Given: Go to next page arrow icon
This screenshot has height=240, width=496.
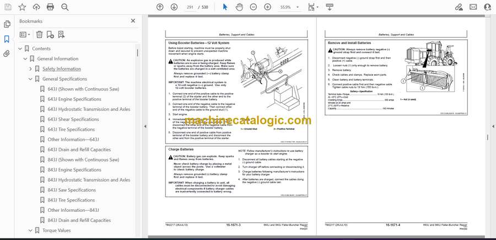Looking at the screenshot, I should coord(174,7).
